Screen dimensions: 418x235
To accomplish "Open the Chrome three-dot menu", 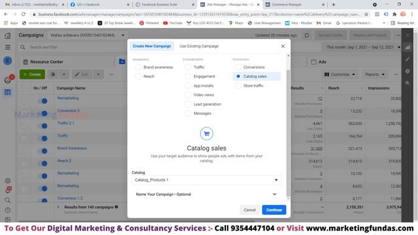I will tap(412, 14).
